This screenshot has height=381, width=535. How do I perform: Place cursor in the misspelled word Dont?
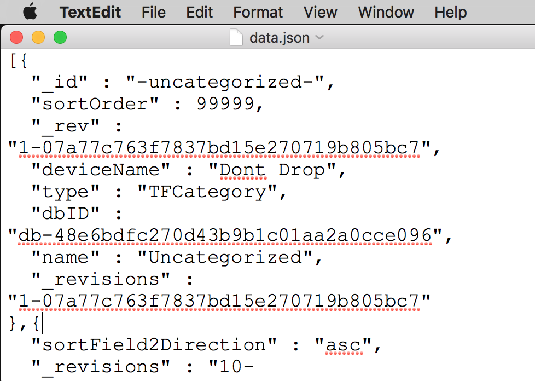click(x=242, y=170)
